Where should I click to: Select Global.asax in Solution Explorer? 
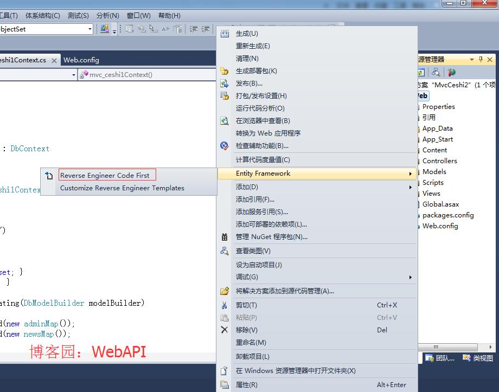(x=440, y=204)
